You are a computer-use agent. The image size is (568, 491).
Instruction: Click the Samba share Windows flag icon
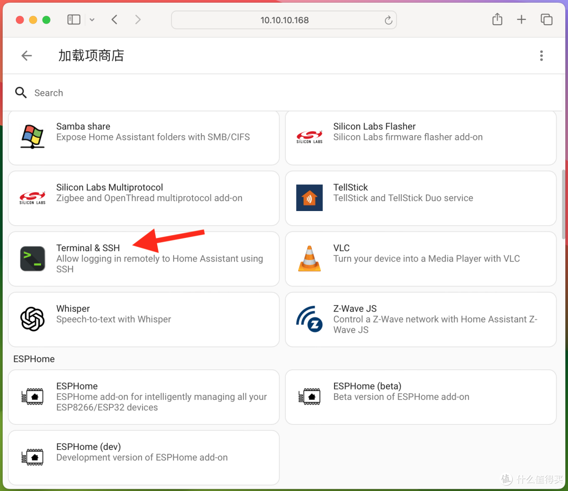pyautogui.click(x=33, y=137)
